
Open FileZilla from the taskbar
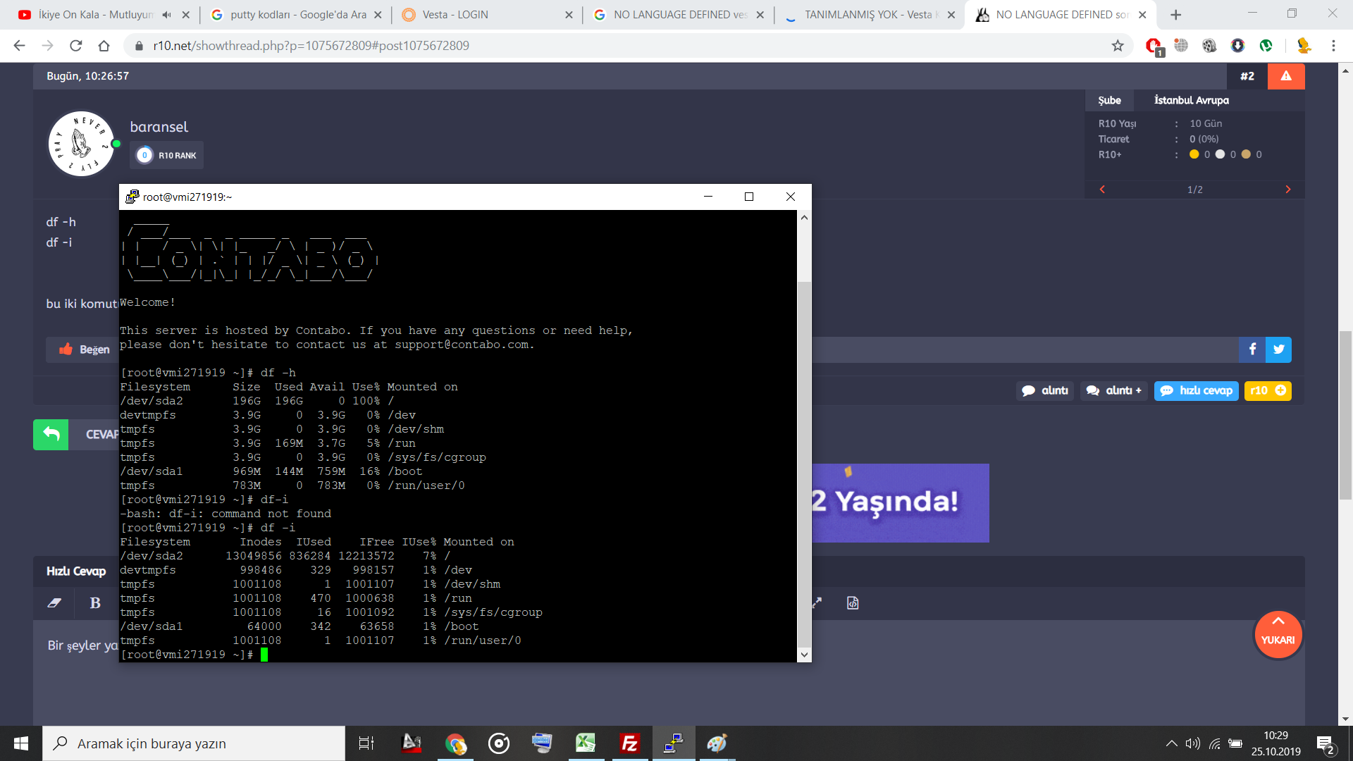coord(629,743)
